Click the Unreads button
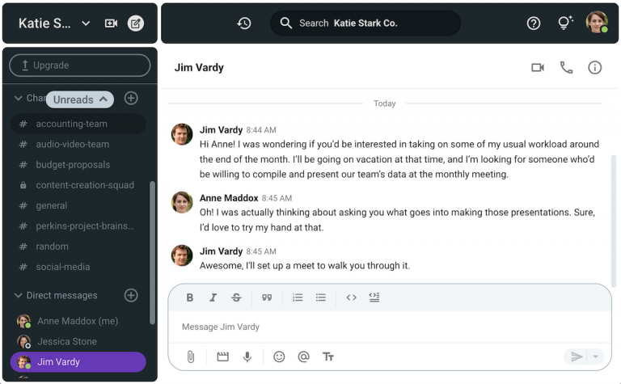 point(79,99)
